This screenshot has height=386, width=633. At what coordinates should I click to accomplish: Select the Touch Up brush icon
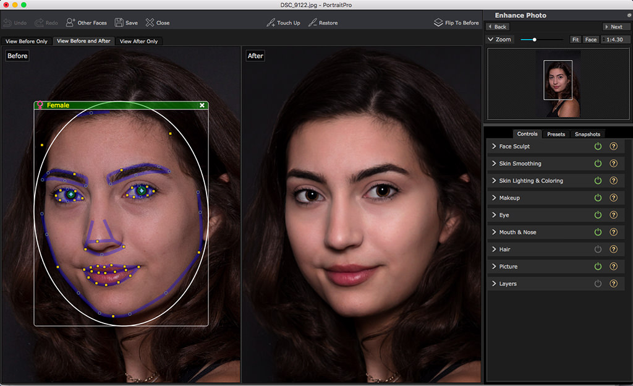point(271,23)
